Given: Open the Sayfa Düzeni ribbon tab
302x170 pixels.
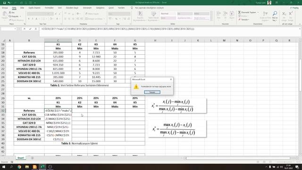Looking at the screenshot, I should (x=34, y=8).
